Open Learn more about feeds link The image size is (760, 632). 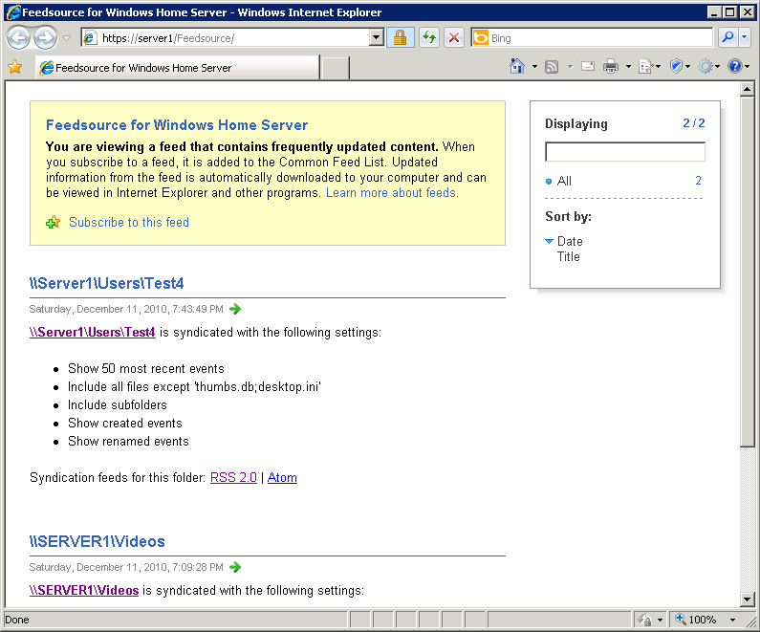coord(392,192)
